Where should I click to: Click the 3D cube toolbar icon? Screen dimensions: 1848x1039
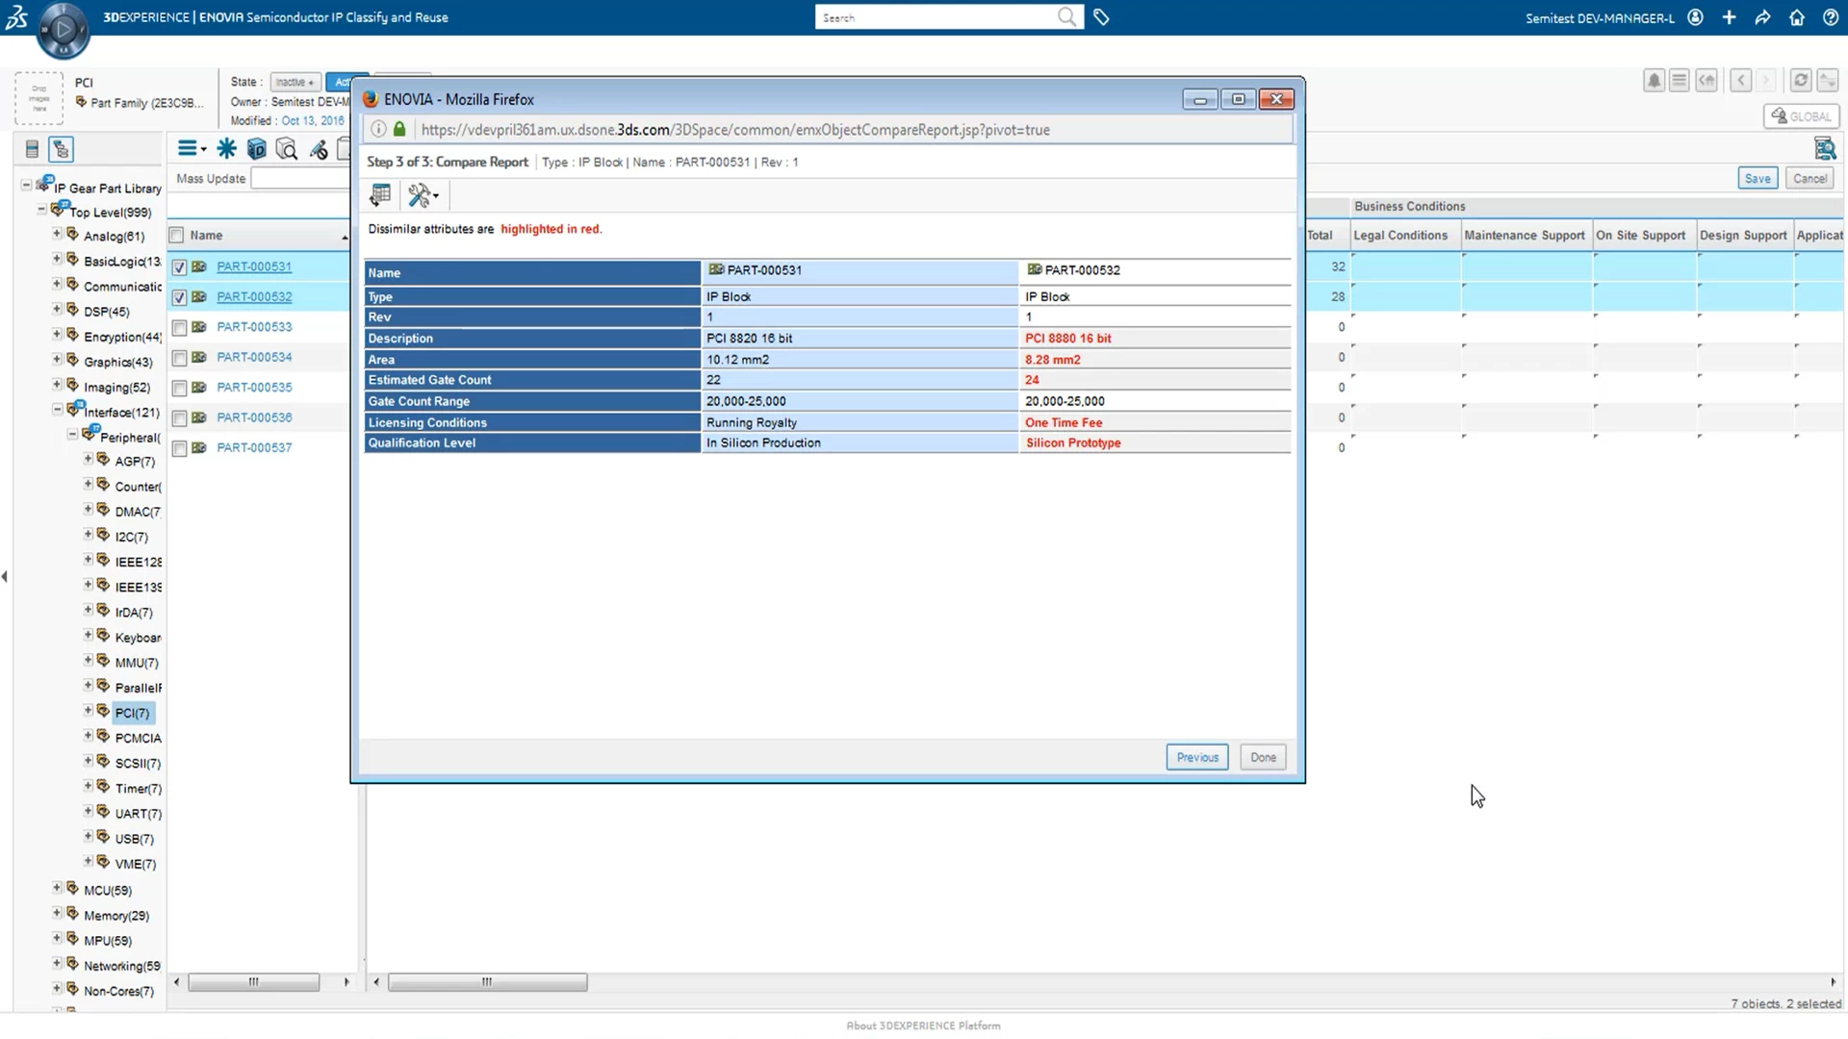[x=256, y=148]
